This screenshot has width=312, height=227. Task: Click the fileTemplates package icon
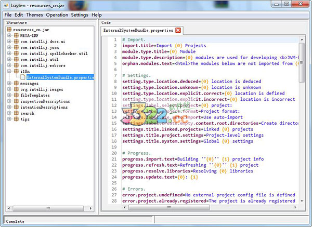17,95
